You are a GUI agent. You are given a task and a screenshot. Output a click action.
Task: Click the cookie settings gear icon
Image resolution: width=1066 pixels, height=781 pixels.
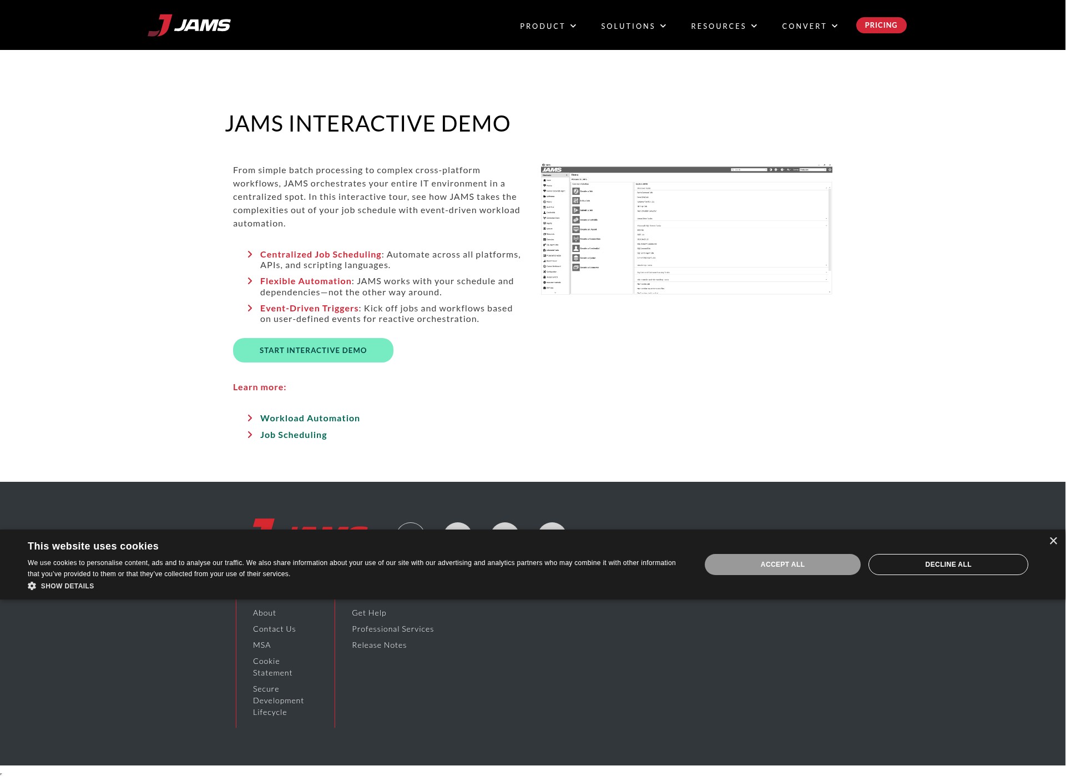(x=32, y=586)
